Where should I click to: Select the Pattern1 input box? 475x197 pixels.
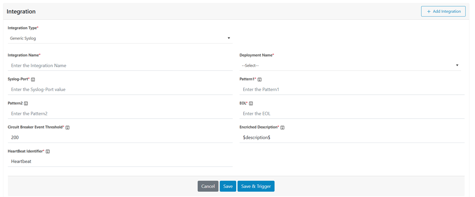(x=352, y=89)
